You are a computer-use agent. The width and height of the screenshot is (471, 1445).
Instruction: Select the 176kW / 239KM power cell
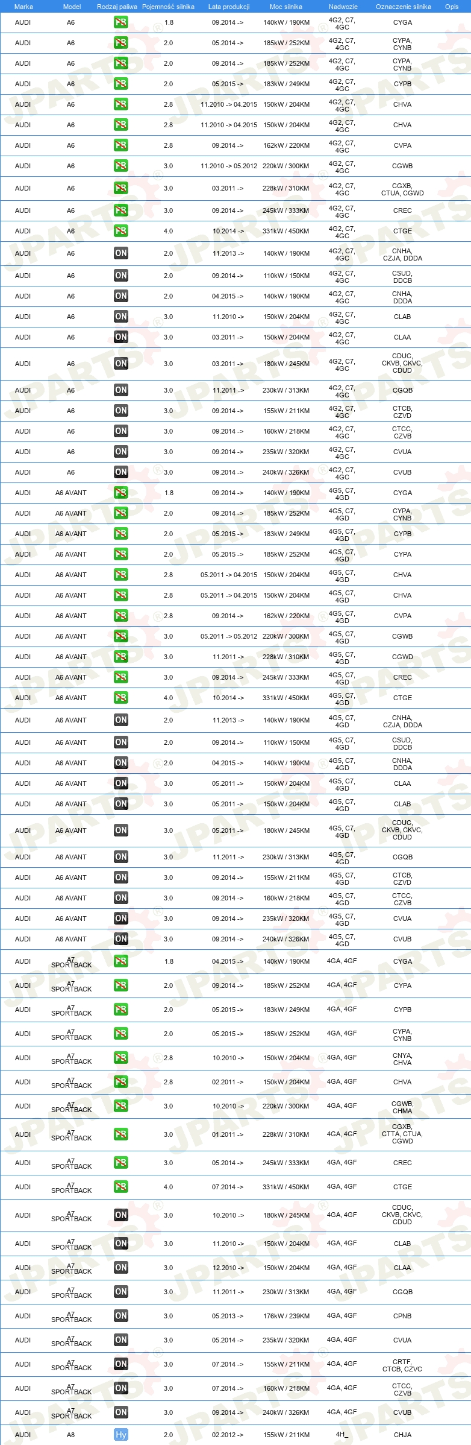(286, 1316)
